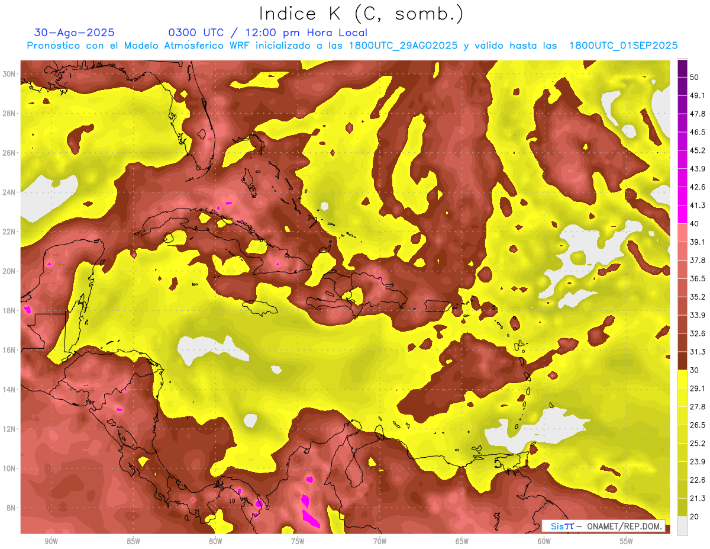Click the 'Indice K (C, somb.)' title
This screenshot has width=710, height=549.
[362, 14]
